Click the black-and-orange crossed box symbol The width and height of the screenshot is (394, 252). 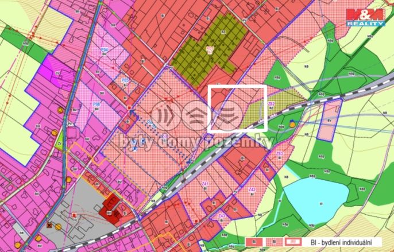(49, 225)
